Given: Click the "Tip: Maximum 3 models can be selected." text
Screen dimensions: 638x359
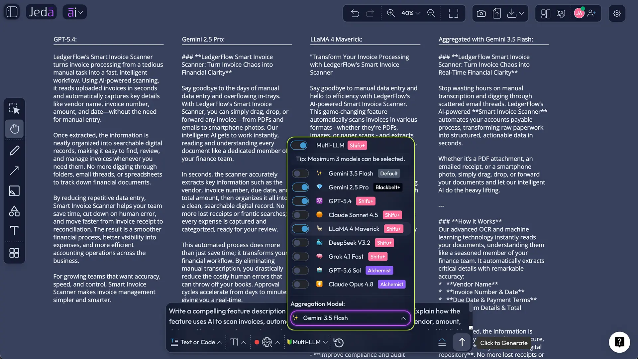Looking at the screenshot, I should [x=351, y=159].
